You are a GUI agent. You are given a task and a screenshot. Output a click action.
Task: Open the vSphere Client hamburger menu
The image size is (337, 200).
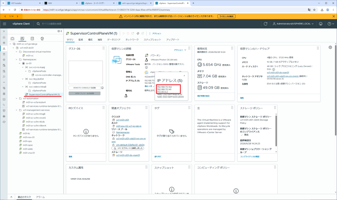[4, 24]
